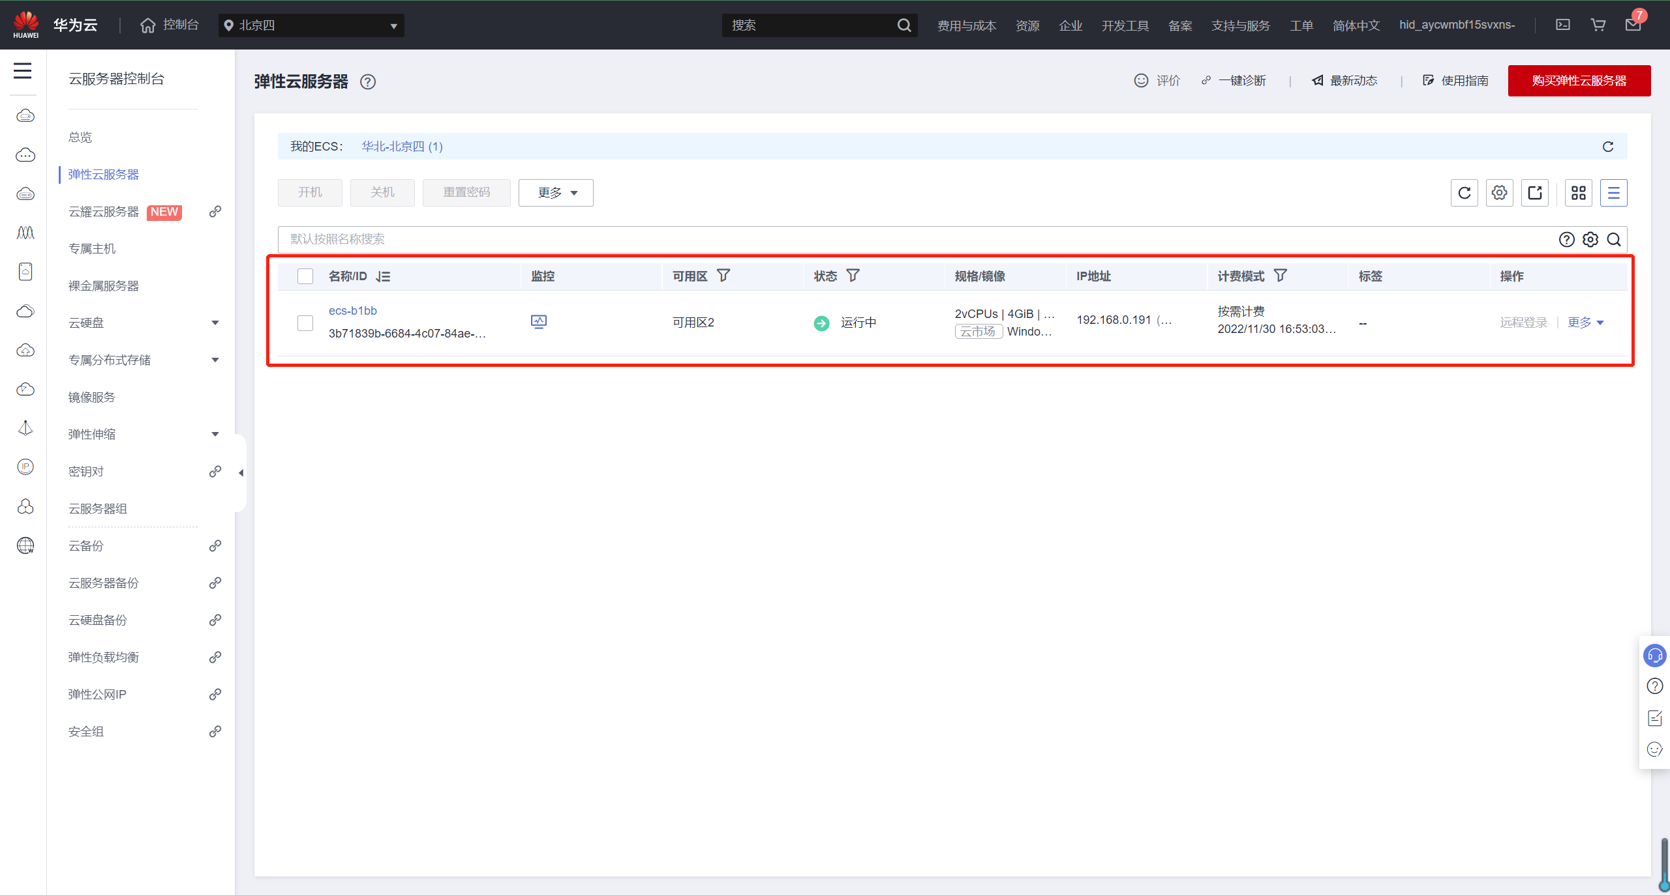The image size is (1670, 896).
Task: Click 评价 rating link
Action: coord(1157,81)
